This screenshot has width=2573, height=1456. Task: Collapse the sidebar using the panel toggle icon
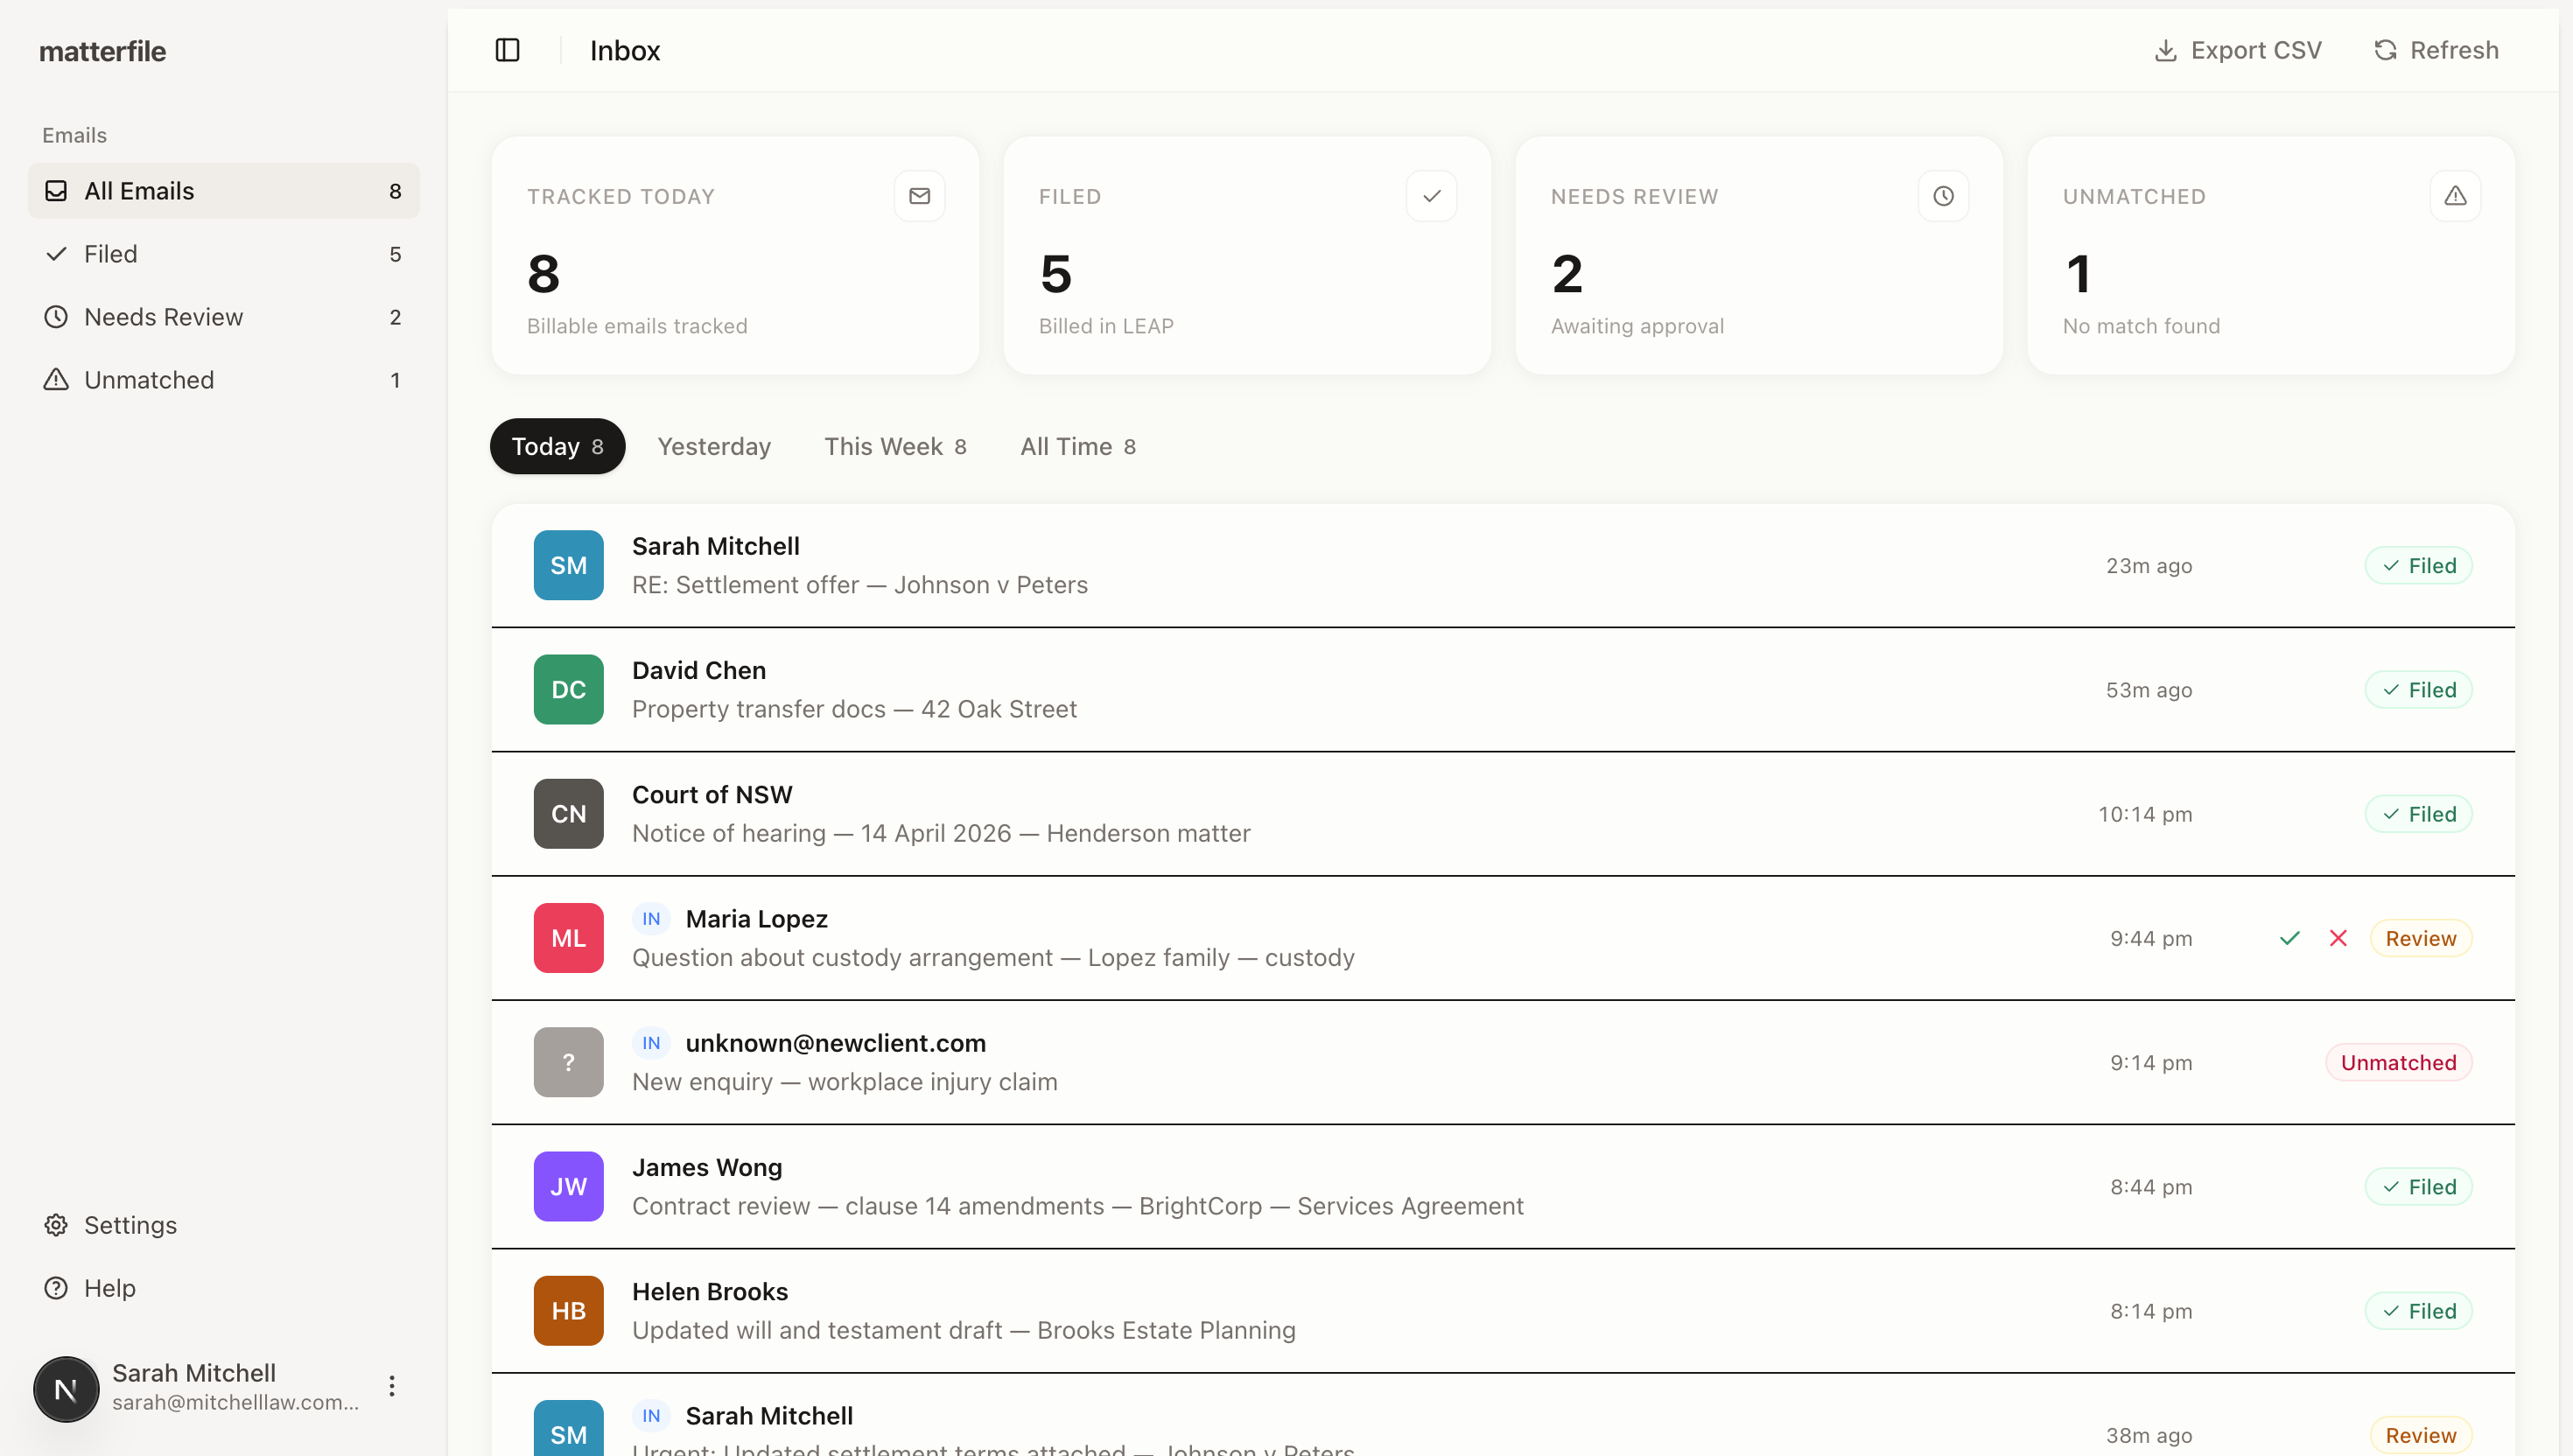(508, 49)
